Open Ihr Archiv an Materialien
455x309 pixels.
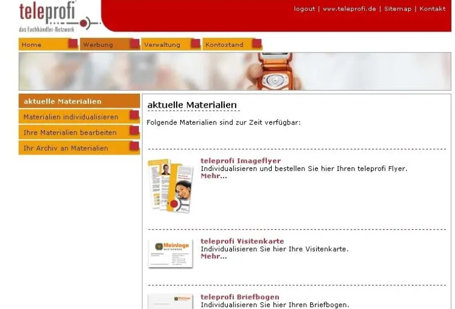(79, 148)
